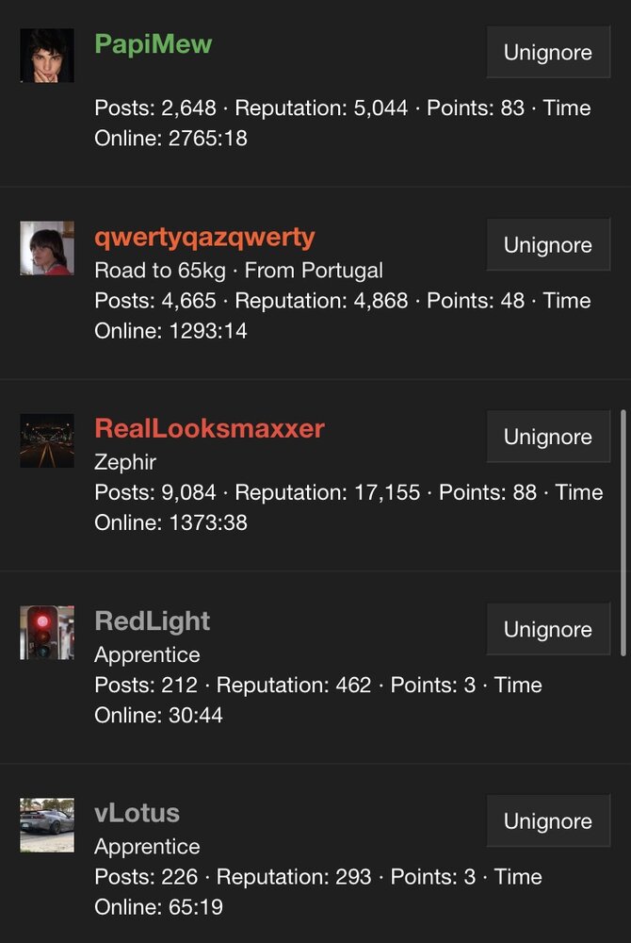Click RedLight's Apprentice title text

click(x=147, y=655)
